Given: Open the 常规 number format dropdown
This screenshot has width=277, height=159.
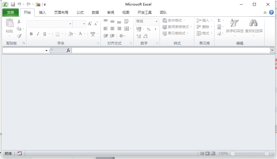Looking at the screenshot, I should (x=156, y=21).
